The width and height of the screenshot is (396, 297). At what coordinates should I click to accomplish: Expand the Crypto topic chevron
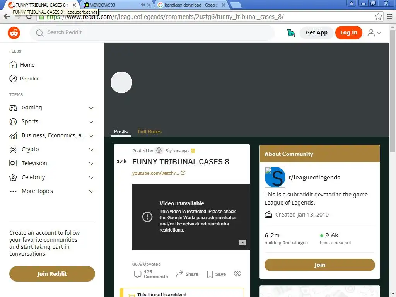[x=91, y=150]
